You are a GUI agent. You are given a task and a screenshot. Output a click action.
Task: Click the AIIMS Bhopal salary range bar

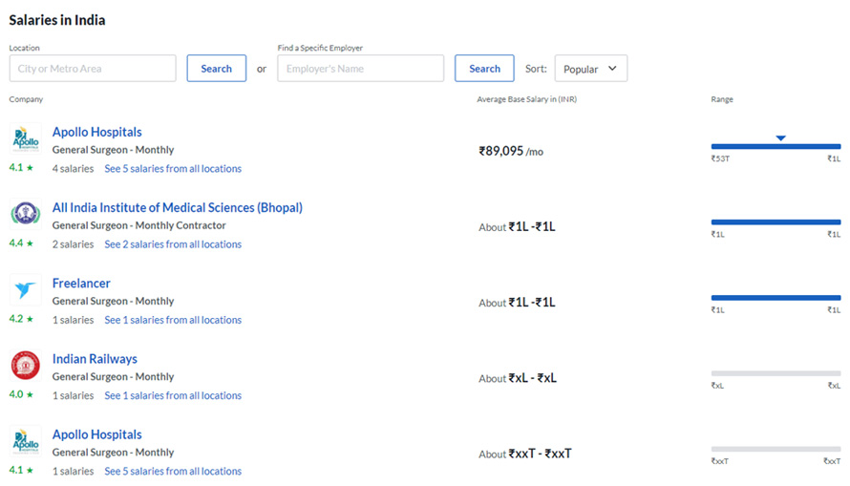point(776,222)
